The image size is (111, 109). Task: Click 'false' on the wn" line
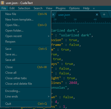[68, 97]
